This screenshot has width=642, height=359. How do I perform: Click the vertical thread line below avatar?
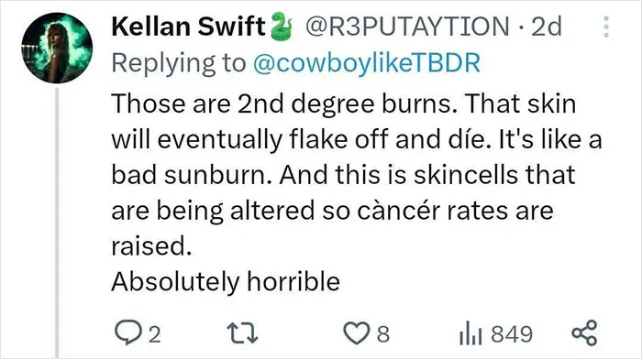[x=57, y=223]
